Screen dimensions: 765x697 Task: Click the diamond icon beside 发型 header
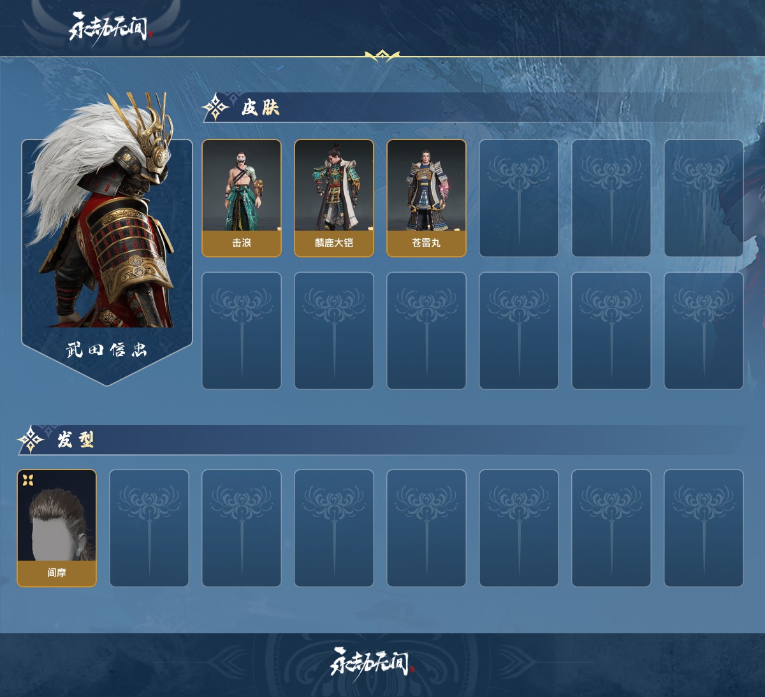pos(31,440)
